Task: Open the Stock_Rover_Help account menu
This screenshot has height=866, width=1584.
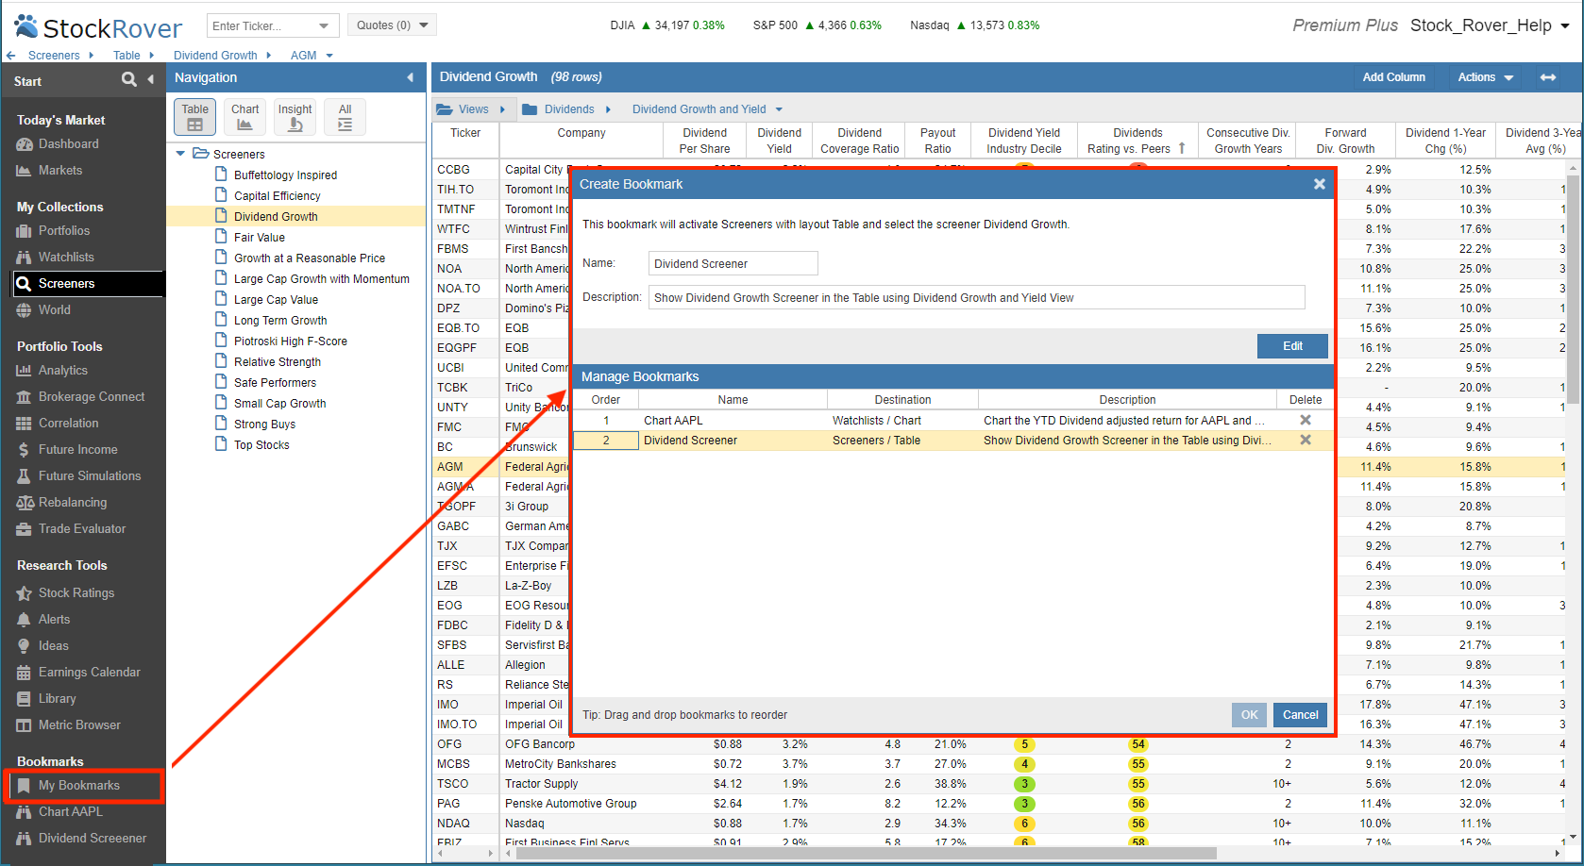Action: pos(1490,25)
